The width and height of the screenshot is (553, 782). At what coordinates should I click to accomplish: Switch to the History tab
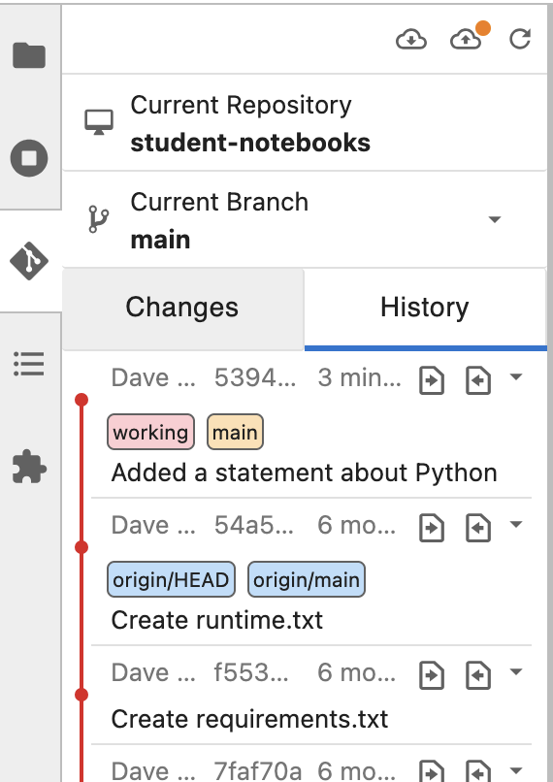[x=425, y=308]
